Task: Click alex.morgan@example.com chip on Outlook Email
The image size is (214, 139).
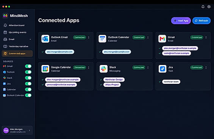Action: 59,52
